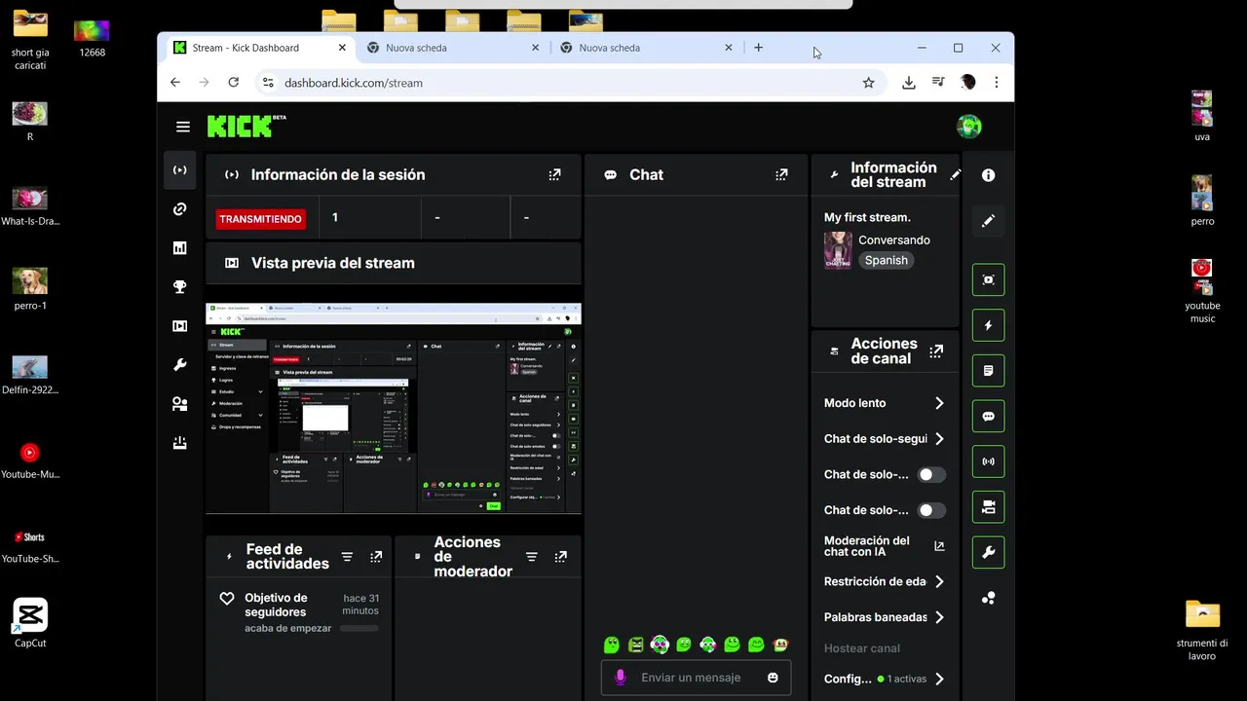Click the purple microphone icon in chat input
This screenshot has height=701, width=1247.
[x=620, y=678]
